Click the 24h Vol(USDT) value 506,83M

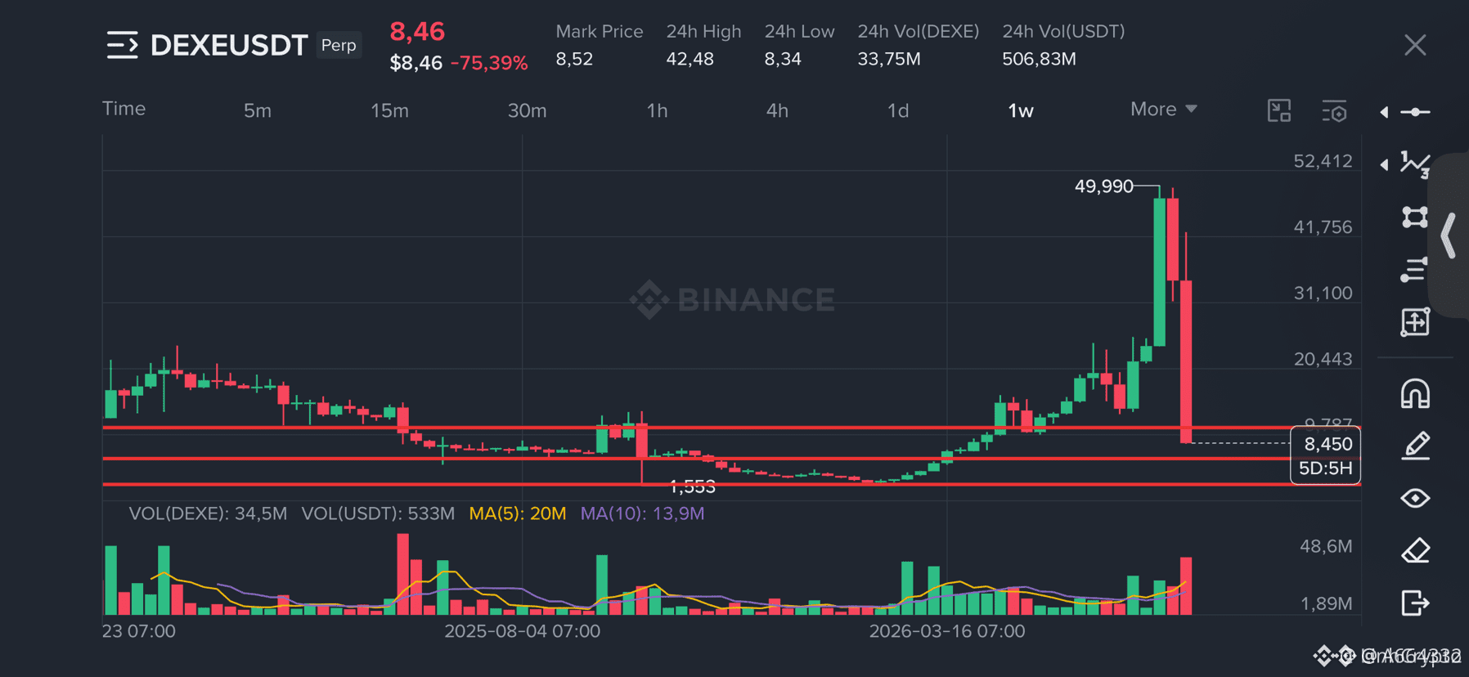pyautogui.click(x=1039, y=59)
